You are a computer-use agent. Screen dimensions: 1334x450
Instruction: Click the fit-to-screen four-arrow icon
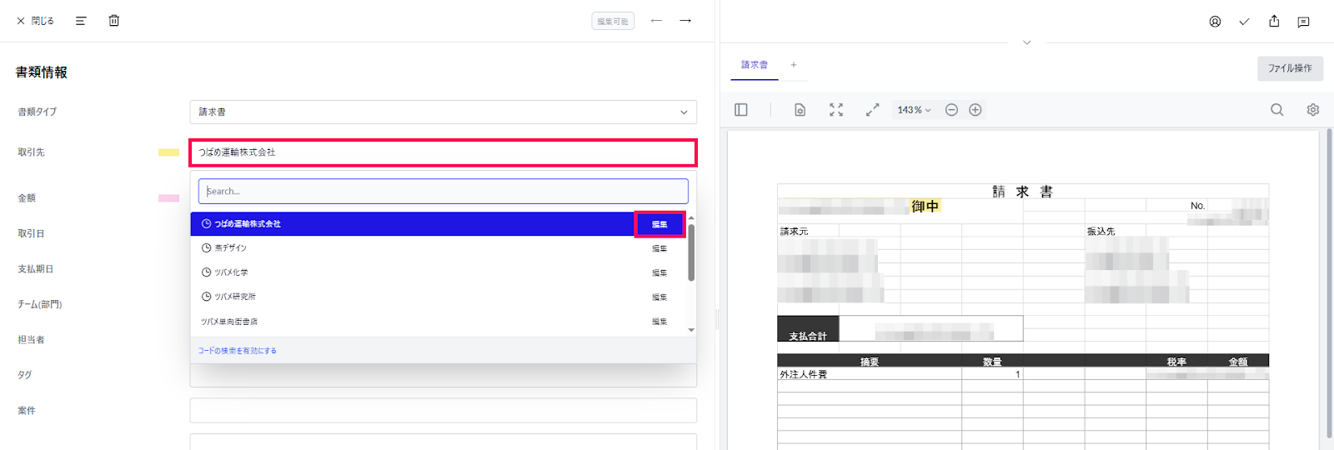pyautogui.click(x=836, y=110)
